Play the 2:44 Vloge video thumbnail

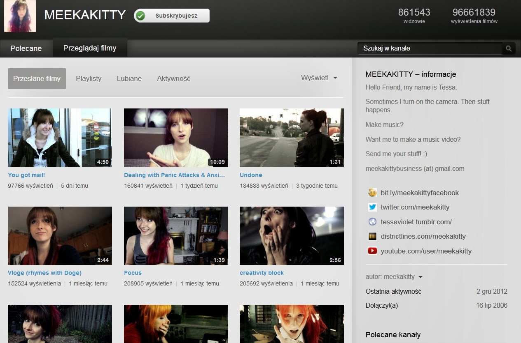coord(60,236)
